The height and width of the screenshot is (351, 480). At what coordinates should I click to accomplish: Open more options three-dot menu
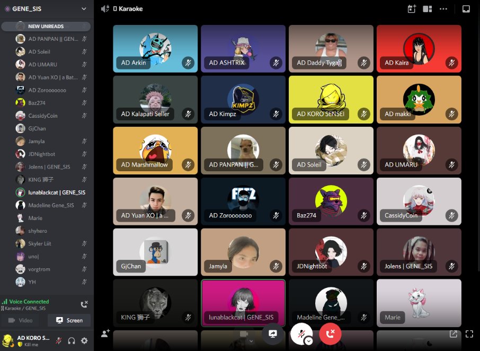[x=443, y=9]
